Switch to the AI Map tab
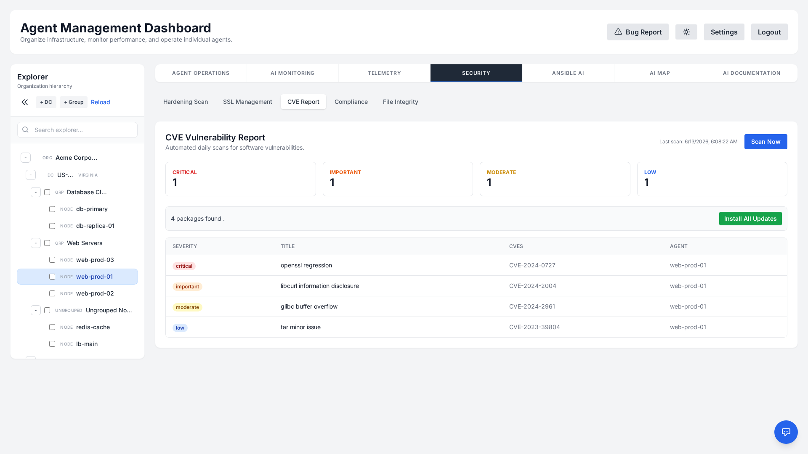The width and height of the screenshot is (808, 454). [660, 73]
